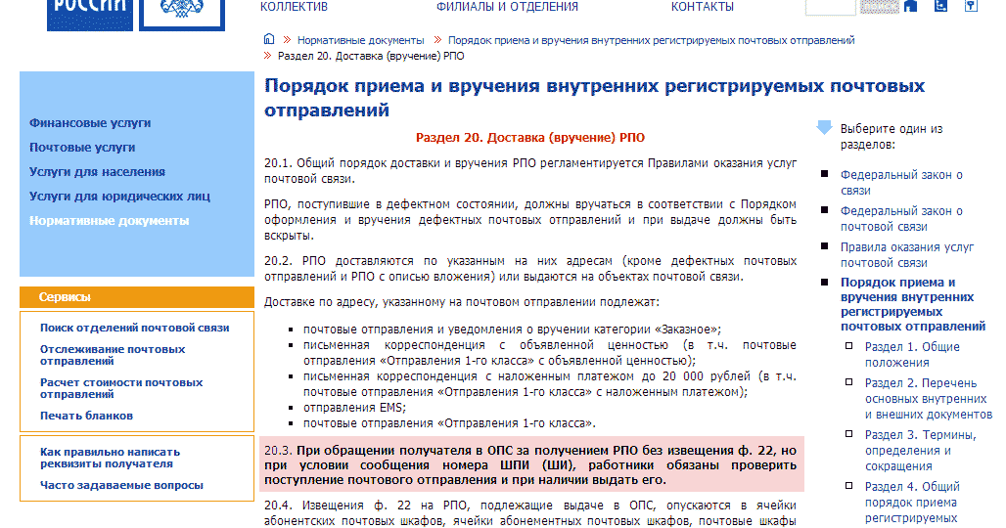Click the page title 'Порядок приема и вручения'
This screenshot has height=528, width=1006.
coord(594,98)
